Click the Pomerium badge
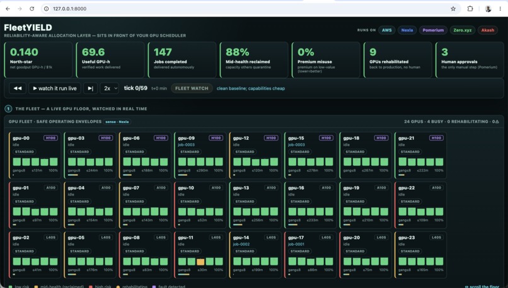 click(433, 30)
